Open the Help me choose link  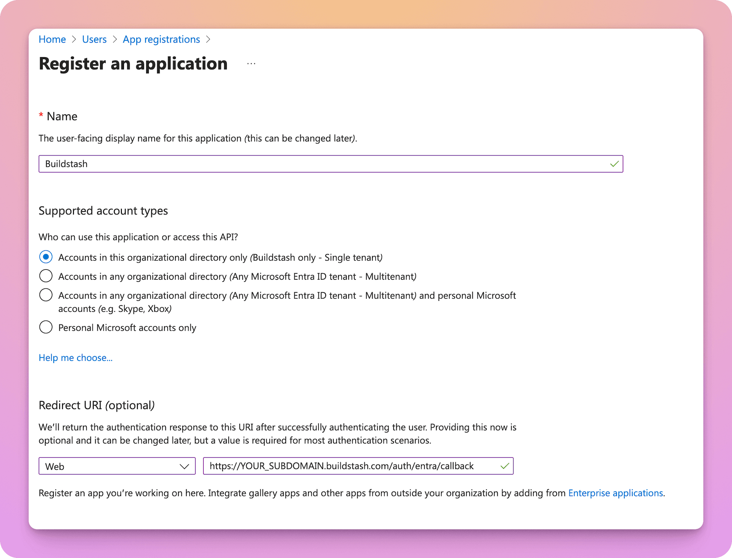[75, 358]
